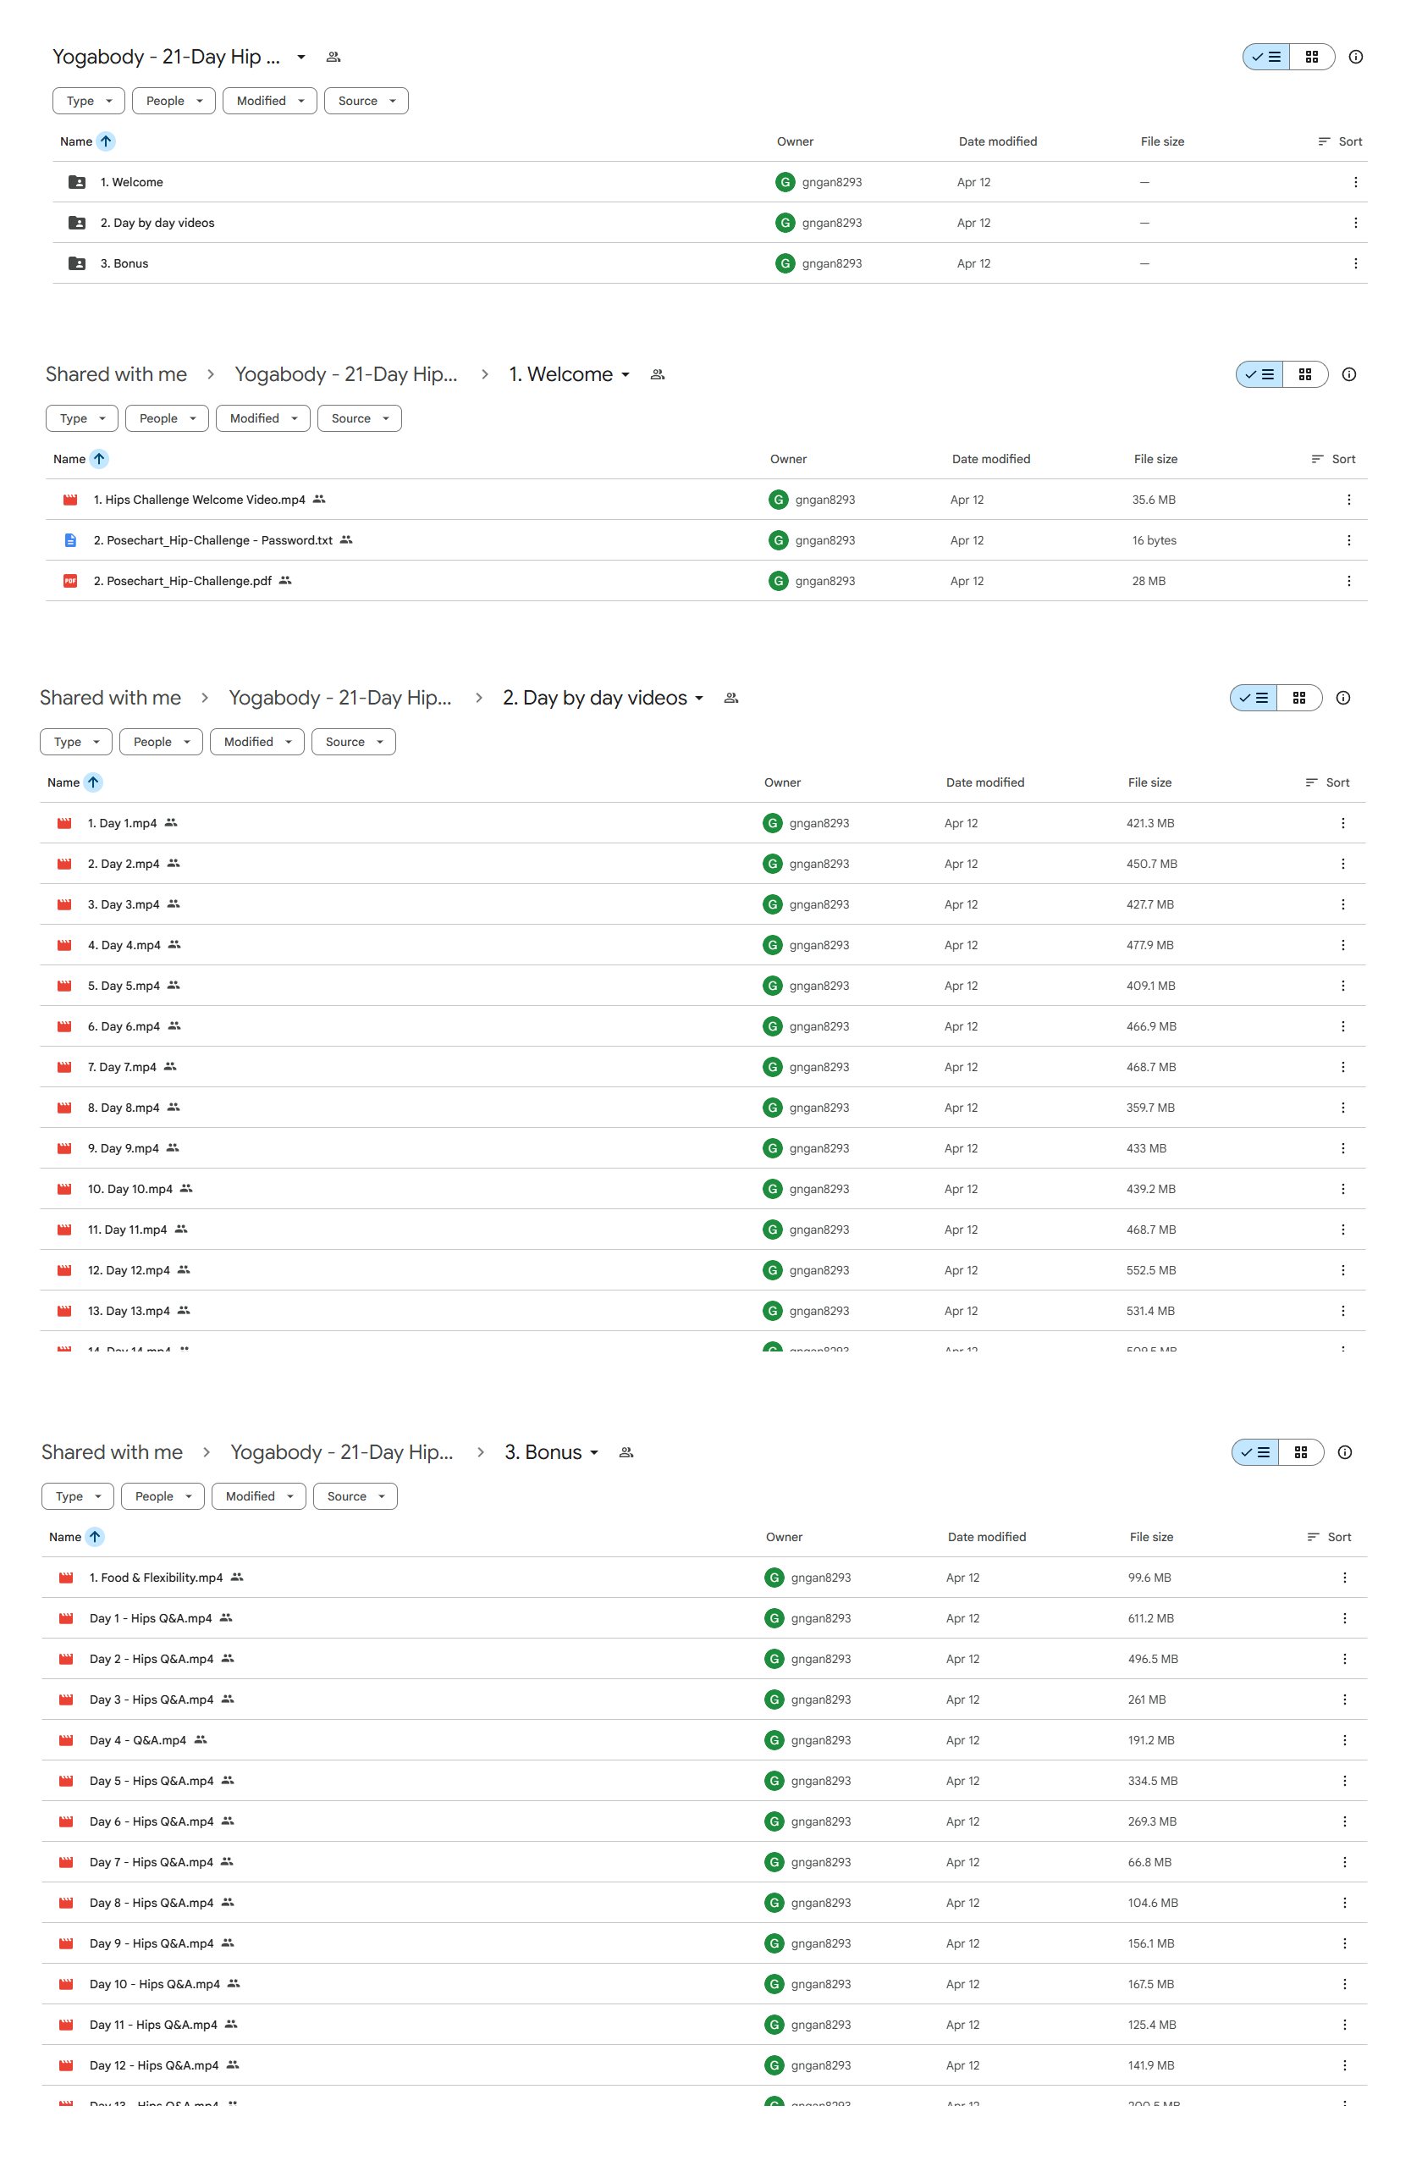Screen dimensions: 1422x2161
Task: Select list layout in '1. Welcome' section
Action: tap(1259, 375)
